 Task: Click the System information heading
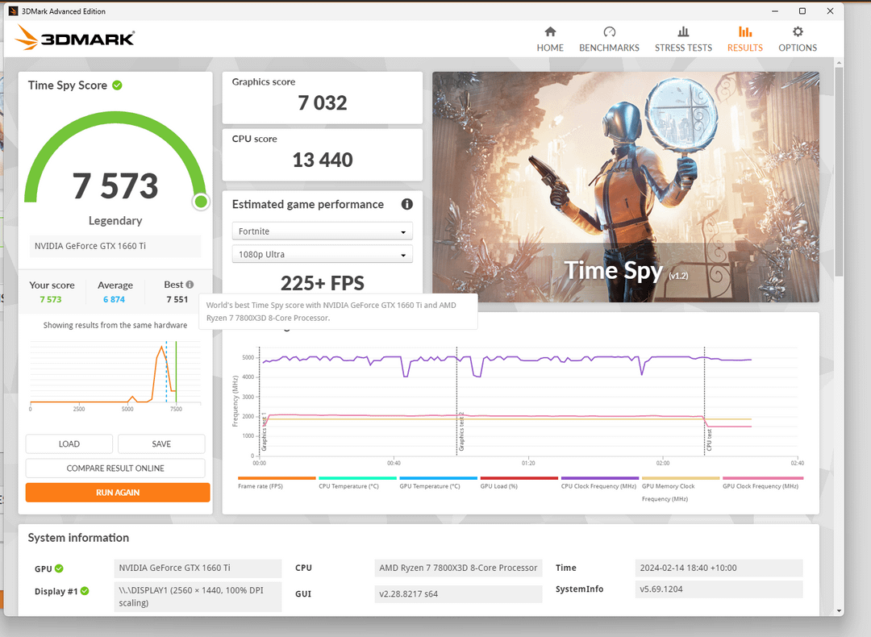(x=78, y=538)
